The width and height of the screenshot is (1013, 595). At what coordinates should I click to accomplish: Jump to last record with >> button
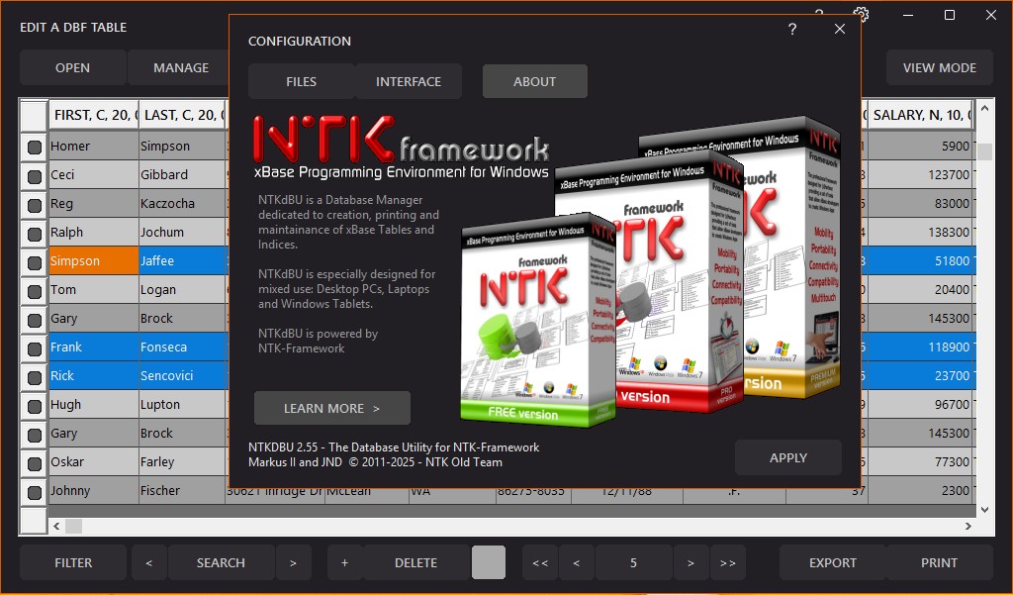coord(728,562)
